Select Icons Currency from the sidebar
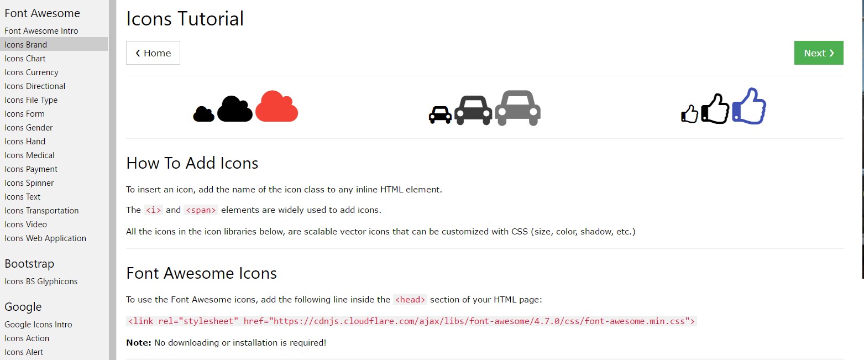Screen dimensions: 864x360 pyautogui.click(x=32, y=72)
